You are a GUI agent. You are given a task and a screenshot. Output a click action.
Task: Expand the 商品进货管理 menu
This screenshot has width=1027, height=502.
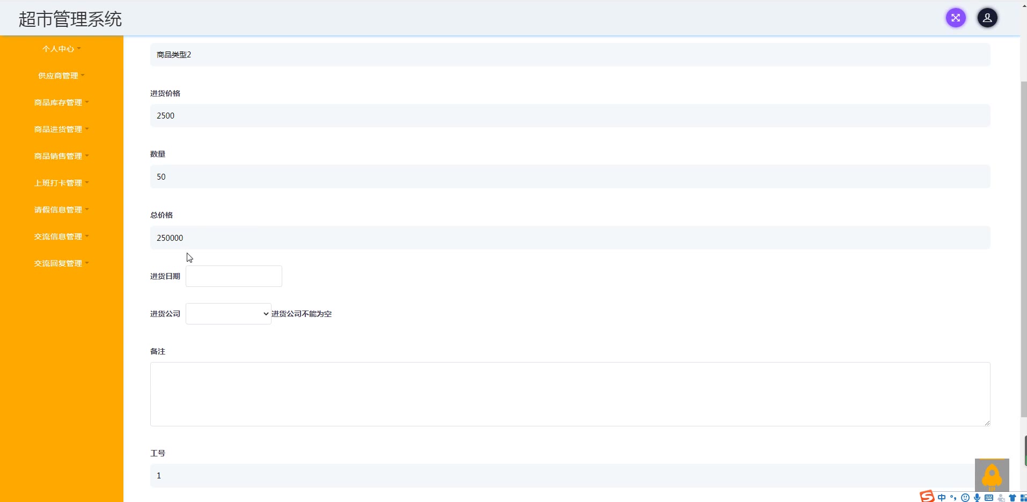coord(61,129)
